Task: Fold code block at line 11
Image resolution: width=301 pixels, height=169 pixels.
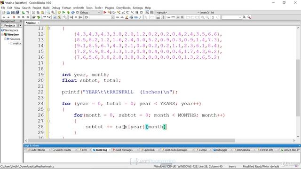Action: click(x=48, y=28)
